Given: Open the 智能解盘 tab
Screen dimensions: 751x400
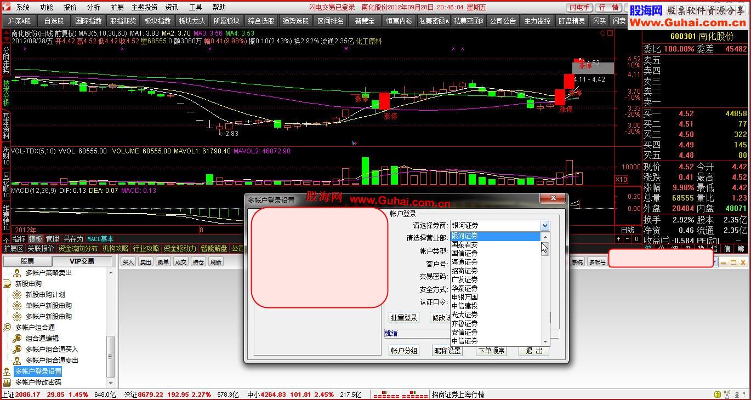Looking at the screenshot, I should tap(214, 248).
